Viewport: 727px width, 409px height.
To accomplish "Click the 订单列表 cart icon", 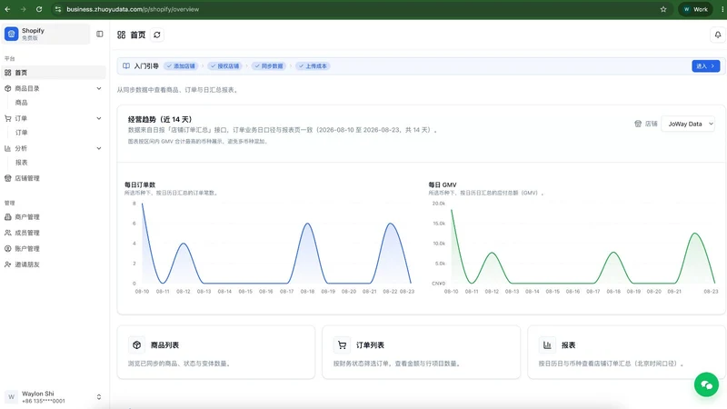I will coord(343,345).
